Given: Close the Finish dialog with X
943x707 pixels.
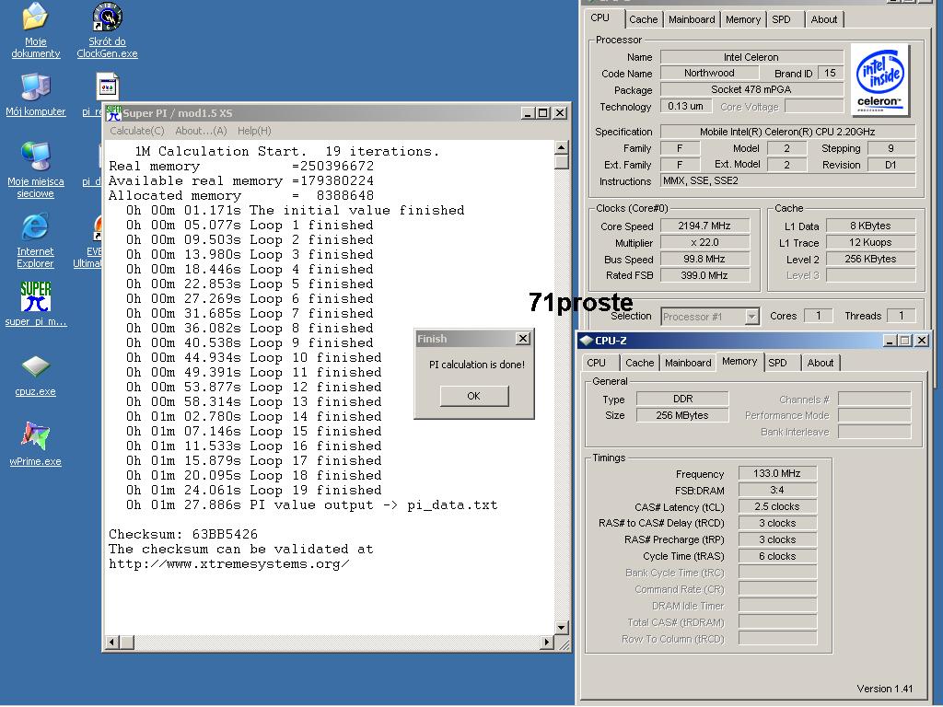Looking at the screenshot, I should (523, 339).
